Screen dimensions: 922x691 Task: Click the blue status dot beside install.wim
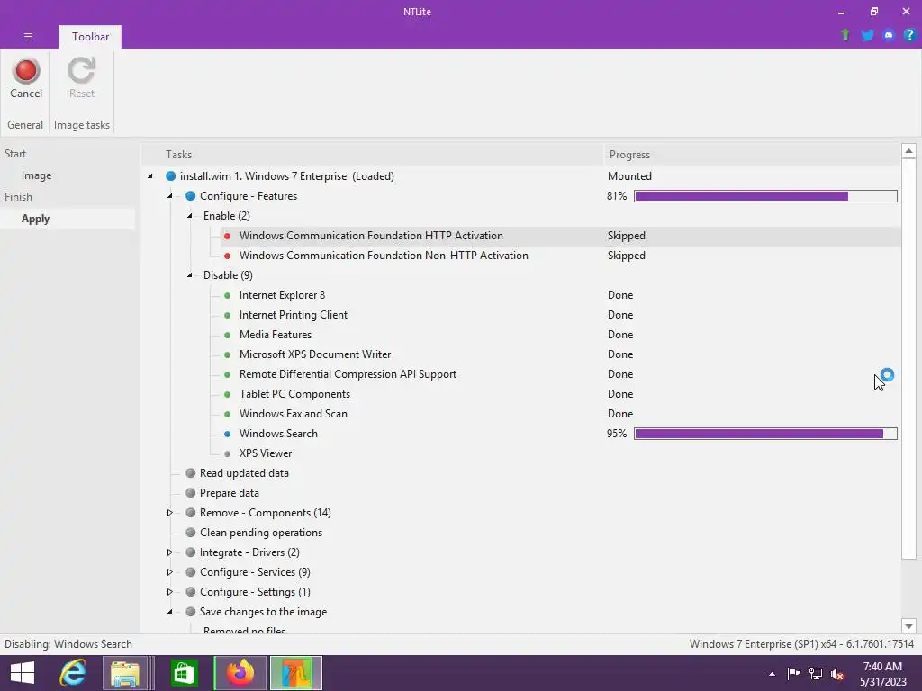click(170, 176)
